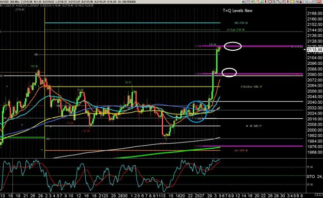Click the red icon at the toolbar's far right
Image resolution: width=323 pixels, height=198 pixels.
(319, 2)
